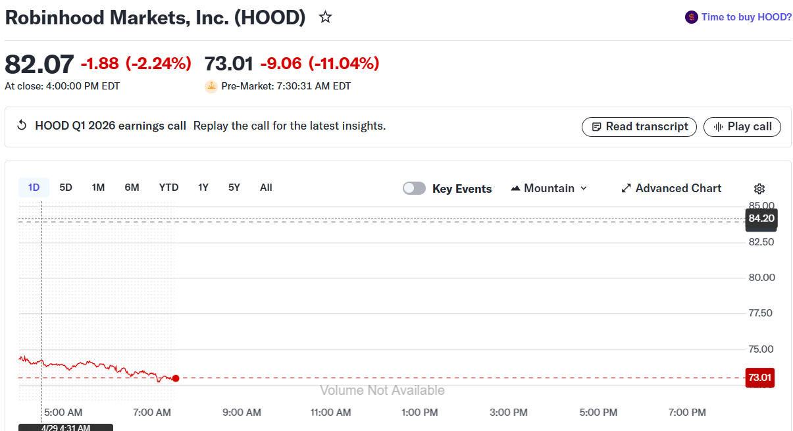Select the All time range

click(x=266, y=188)
